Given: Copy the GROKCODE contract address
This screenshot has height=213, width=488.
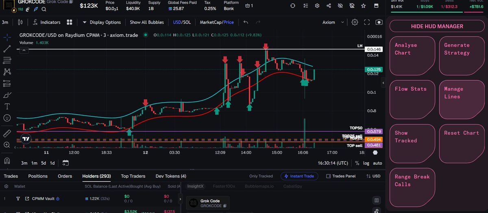Looking at the screenshot, I should coord(71,2).
